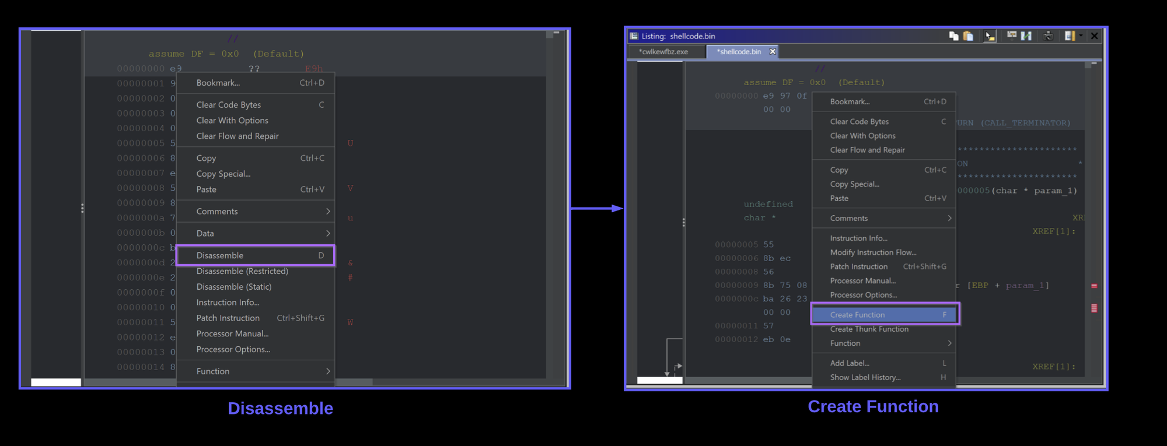
Task: Choose Clear With Options in Disassemble menu
Action: pos(256,121)
